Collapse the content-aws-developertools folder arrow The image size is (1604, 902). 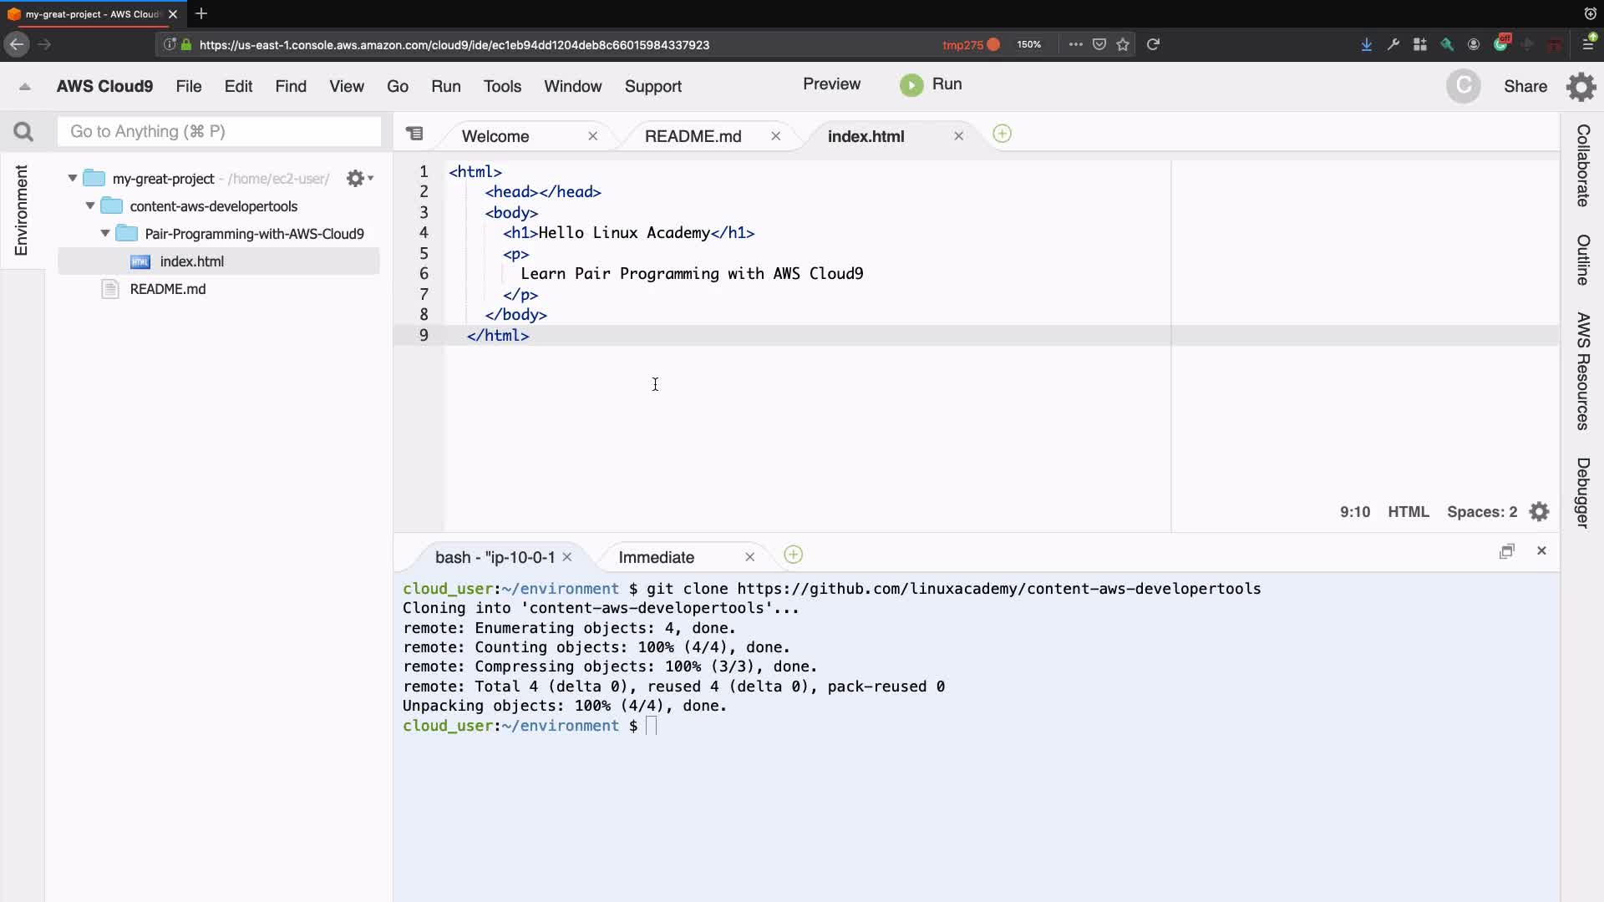(x=90, y=205)
